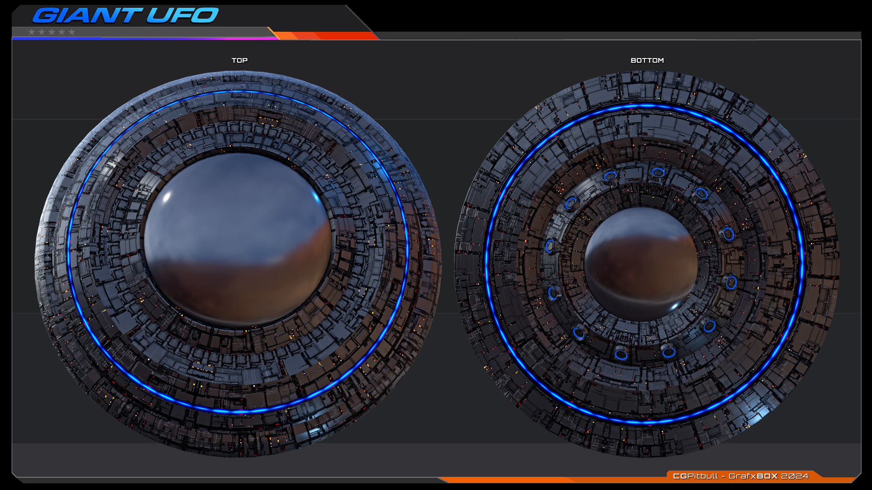This screenshot has height=490, width=872.
Task: Click the "GIANT UFO" title text
Action: coord(126,15)
